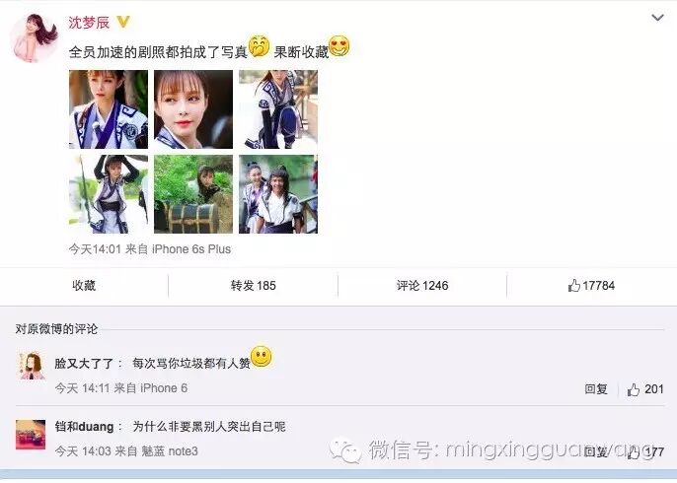
Task: Click the yellow verified V badge
Action: 123,22
